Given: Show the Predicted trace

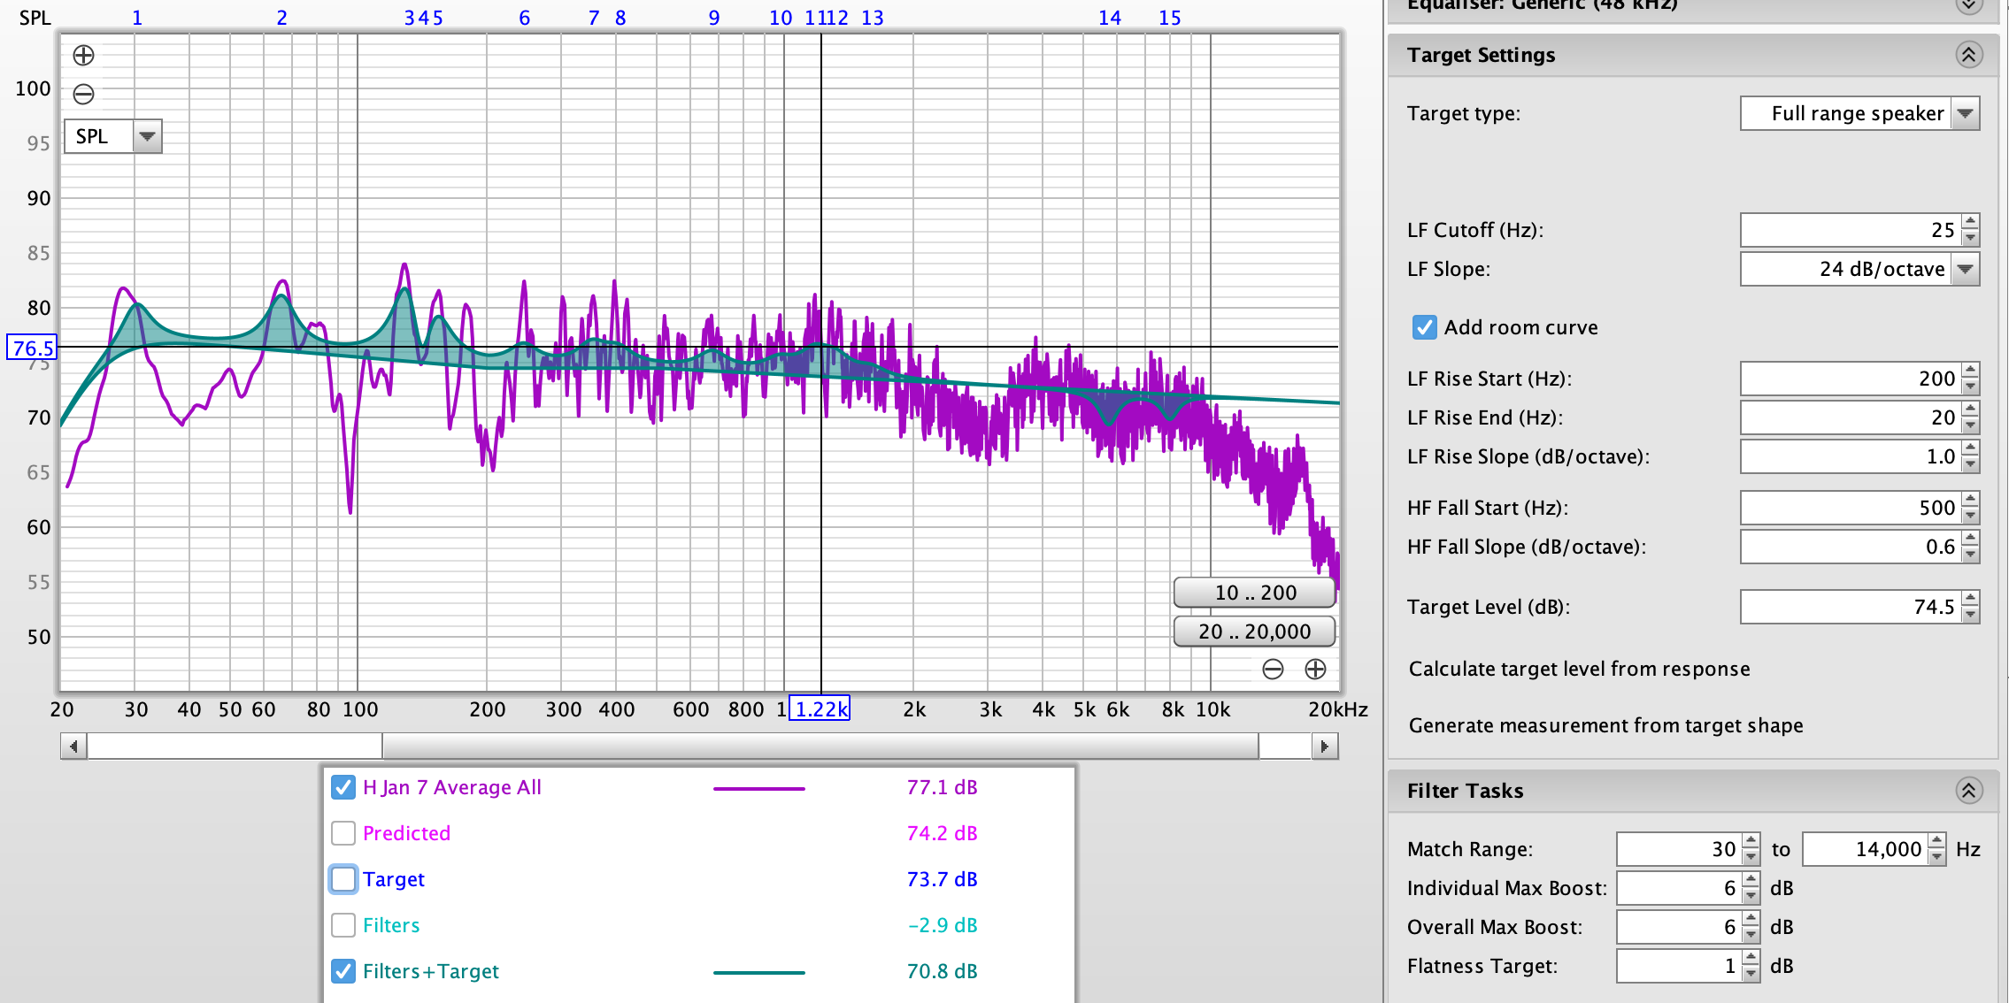Looking at the screenshot, I should click(x=343, y=833).
